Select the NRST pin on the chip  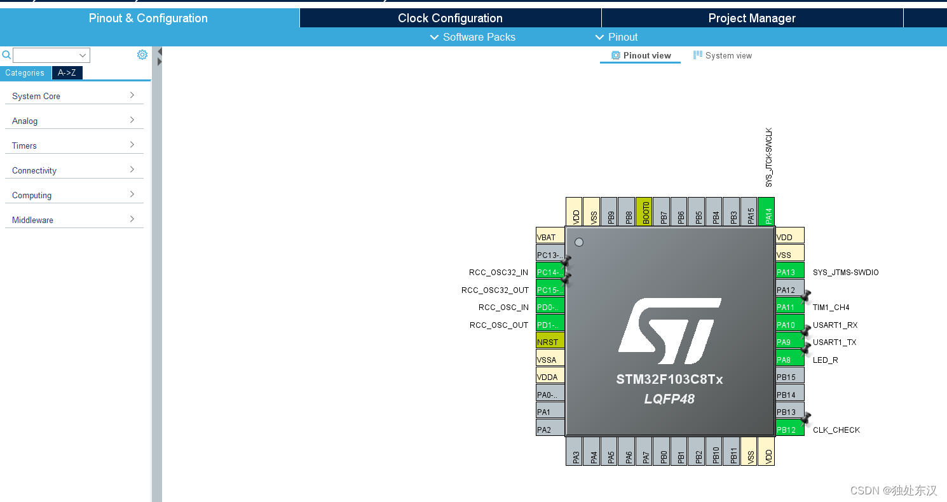[549, 341]
